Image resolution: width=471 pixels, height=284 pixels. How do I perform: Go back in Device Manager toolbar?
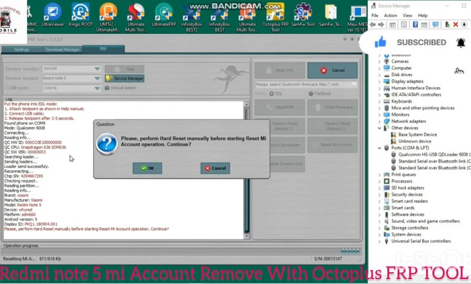[373, 25]
